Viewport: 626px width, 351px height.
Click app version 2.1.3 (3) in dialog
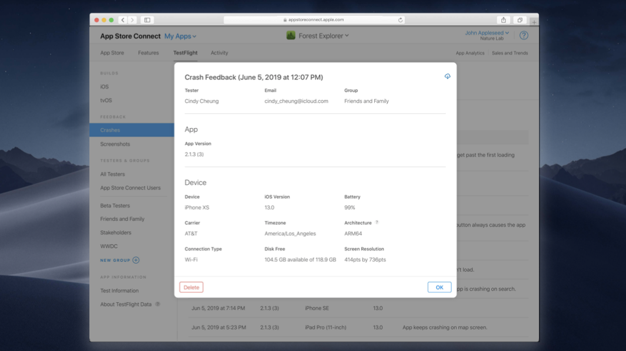pos(194,154)
